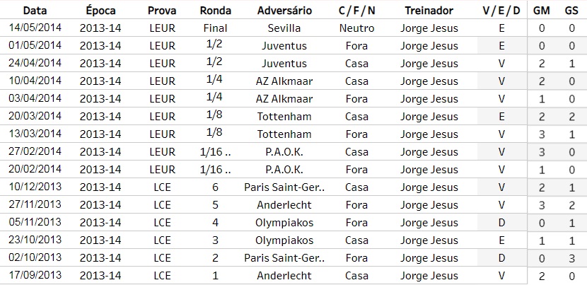
Task: Click the V / E / D header
Action: click(501, 11)
